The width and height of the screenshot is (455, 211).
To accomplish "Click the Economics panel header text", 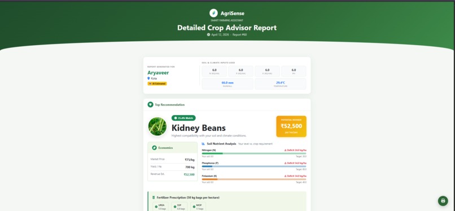I will point(165,148).
